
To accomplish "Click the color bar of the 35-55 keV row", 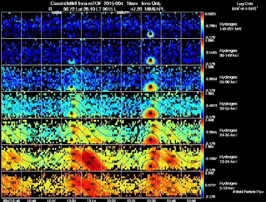I will pyautogui.click(x=202, y=105).
